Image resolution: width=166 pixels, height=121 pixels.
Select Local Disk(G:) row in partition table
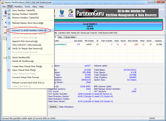pos(109,44)
